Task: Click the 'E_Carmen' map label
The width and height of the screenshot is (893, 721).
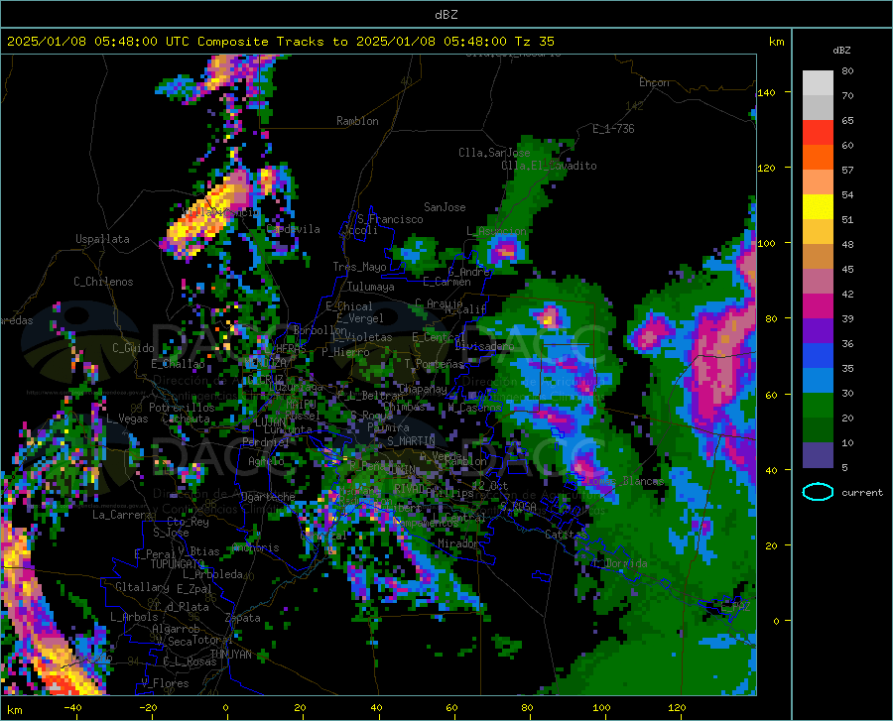Action: (446, 282)
